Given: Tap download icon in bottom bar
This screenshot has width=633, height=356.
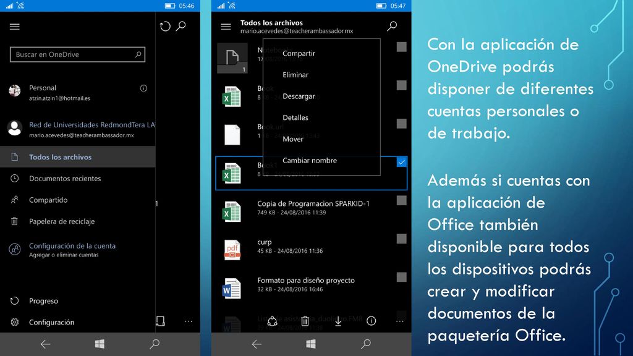Looking at the screenshot, I should (x=338, y=321).
